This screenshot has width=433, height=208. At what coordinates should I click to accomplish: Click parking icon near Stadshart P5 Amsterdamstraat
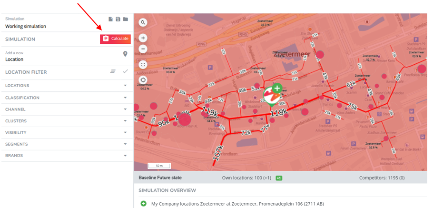tap(328, 121)
